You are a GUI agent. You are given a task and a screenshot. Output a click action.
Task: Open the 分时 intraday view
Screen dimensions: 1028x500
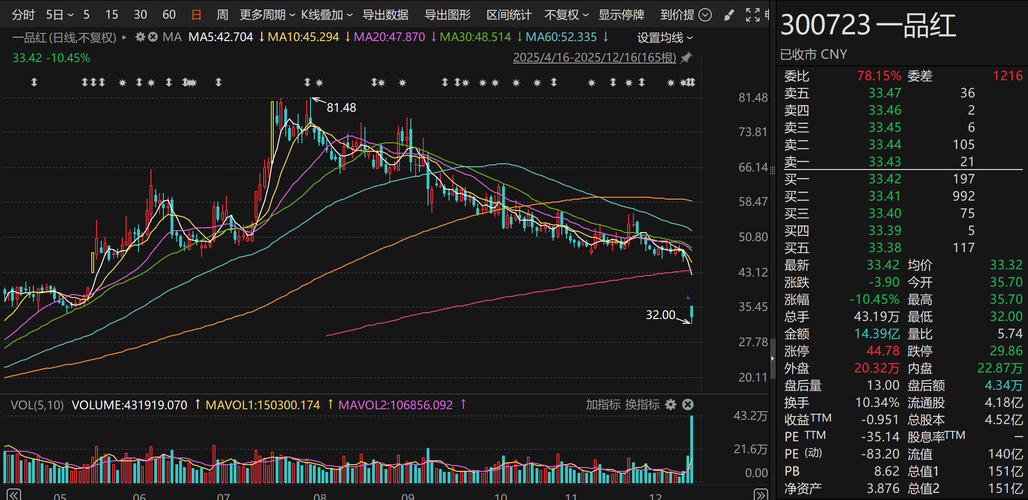click(x=23, y=15)
